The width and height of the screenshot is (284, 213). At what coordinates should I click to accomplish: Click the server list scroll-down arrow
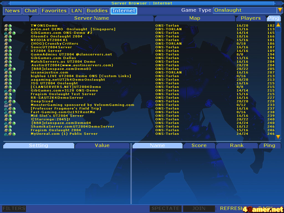click(x=278, y=137)
